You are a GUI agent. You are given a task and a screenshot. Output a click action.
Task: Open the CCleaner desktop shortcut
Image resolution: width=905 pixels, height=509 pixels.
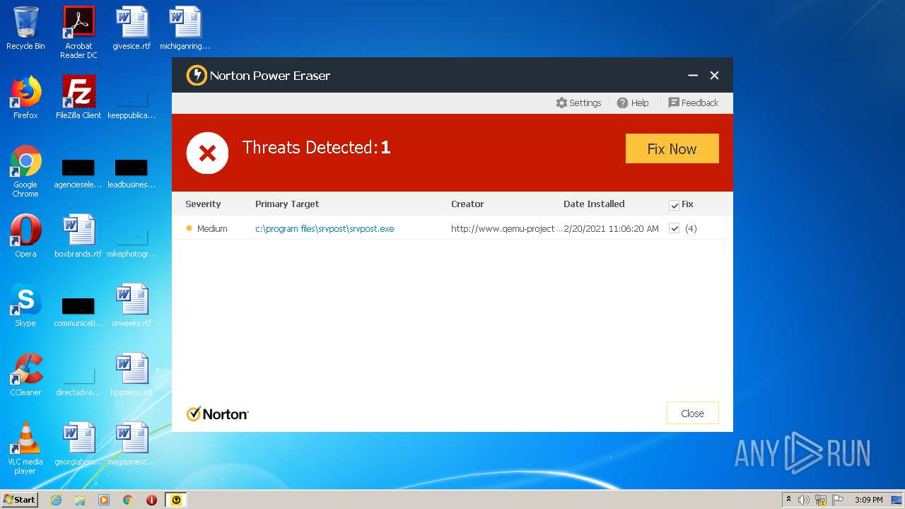(x=25, y=375)
